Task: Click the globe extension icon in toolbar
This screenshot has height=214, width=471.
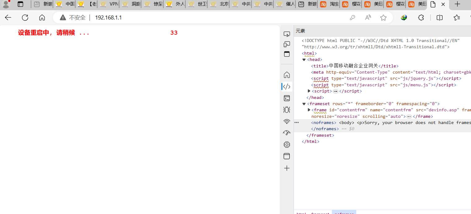Action: click(404, 18)
